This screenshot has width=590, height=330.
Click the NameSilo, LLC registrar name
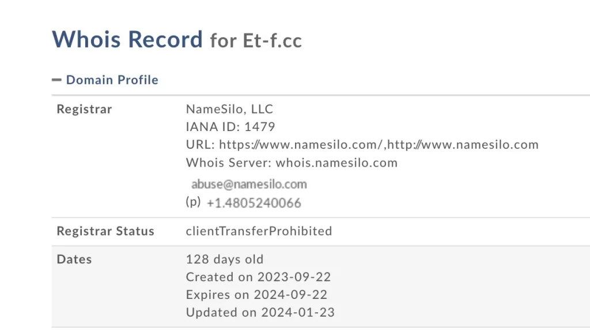pyautogui.click(x=229, y=109)
